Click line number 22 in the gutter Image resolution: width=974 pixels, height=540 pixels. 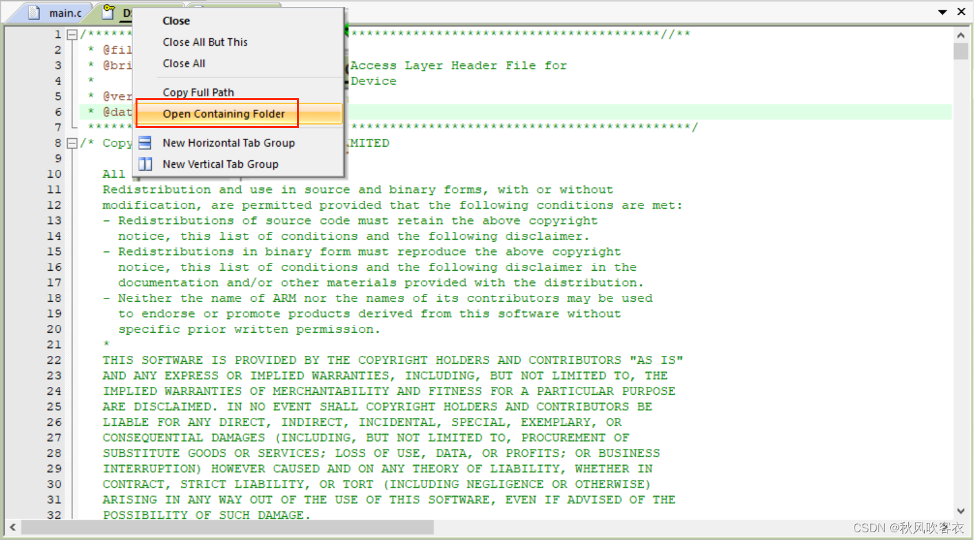click(x=54, y=360)
